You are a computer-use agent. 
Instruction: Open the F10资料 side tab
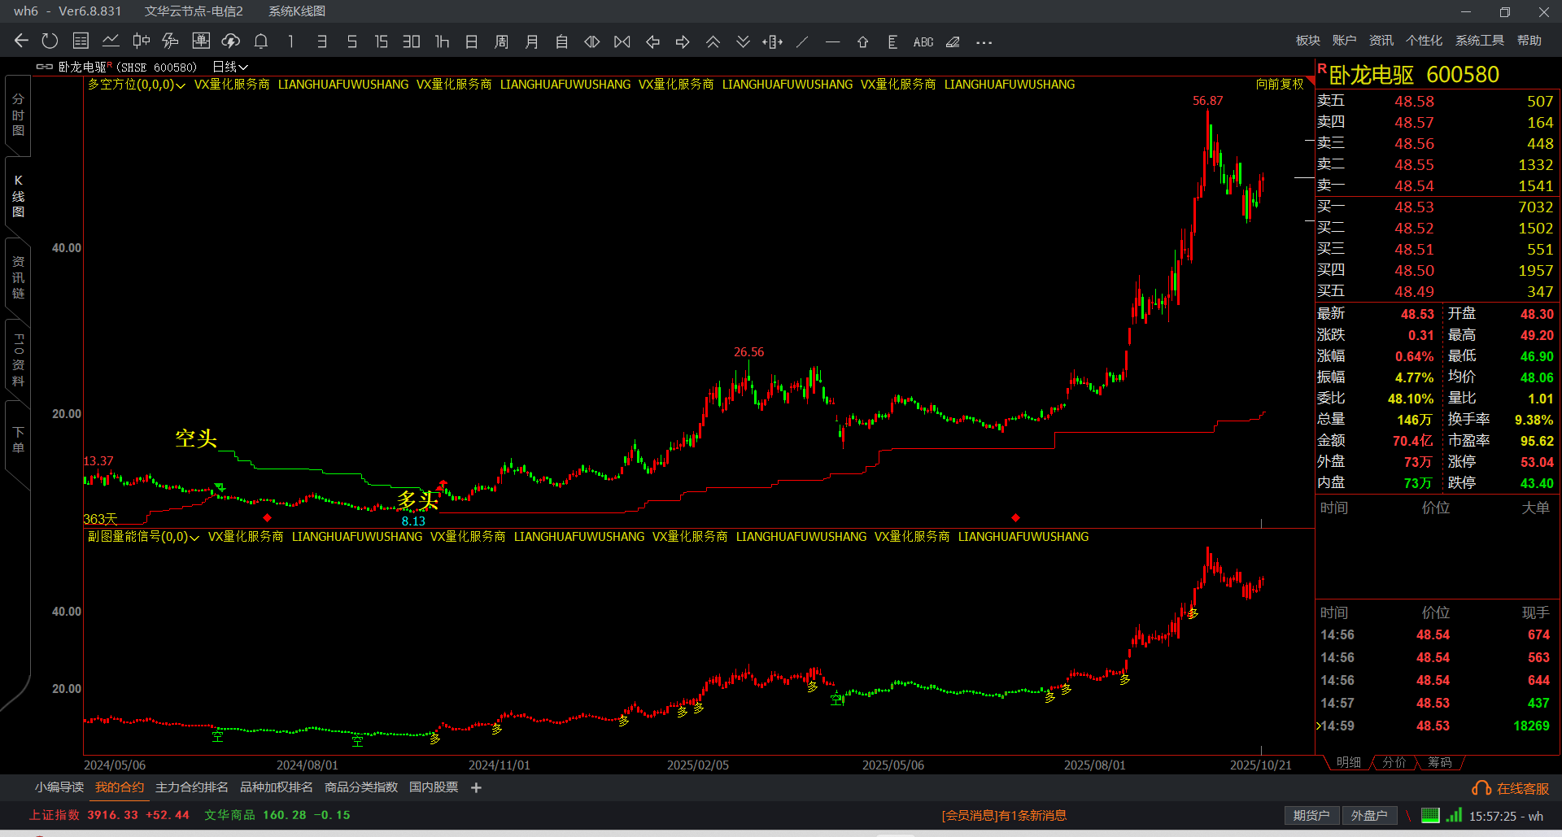click(x=18, y=359)
